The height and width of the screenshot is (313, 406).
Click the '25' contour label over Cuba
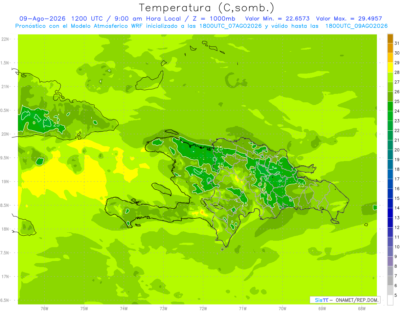(57, 124)
